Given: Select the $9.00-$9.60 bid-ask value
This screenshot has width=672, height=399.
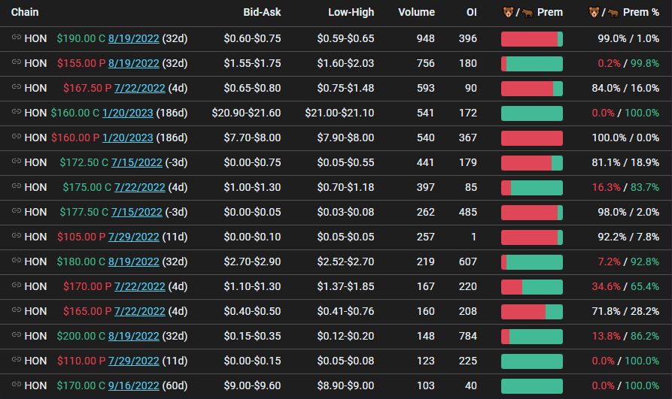Looking at the screenshot, I should point(252,386).
